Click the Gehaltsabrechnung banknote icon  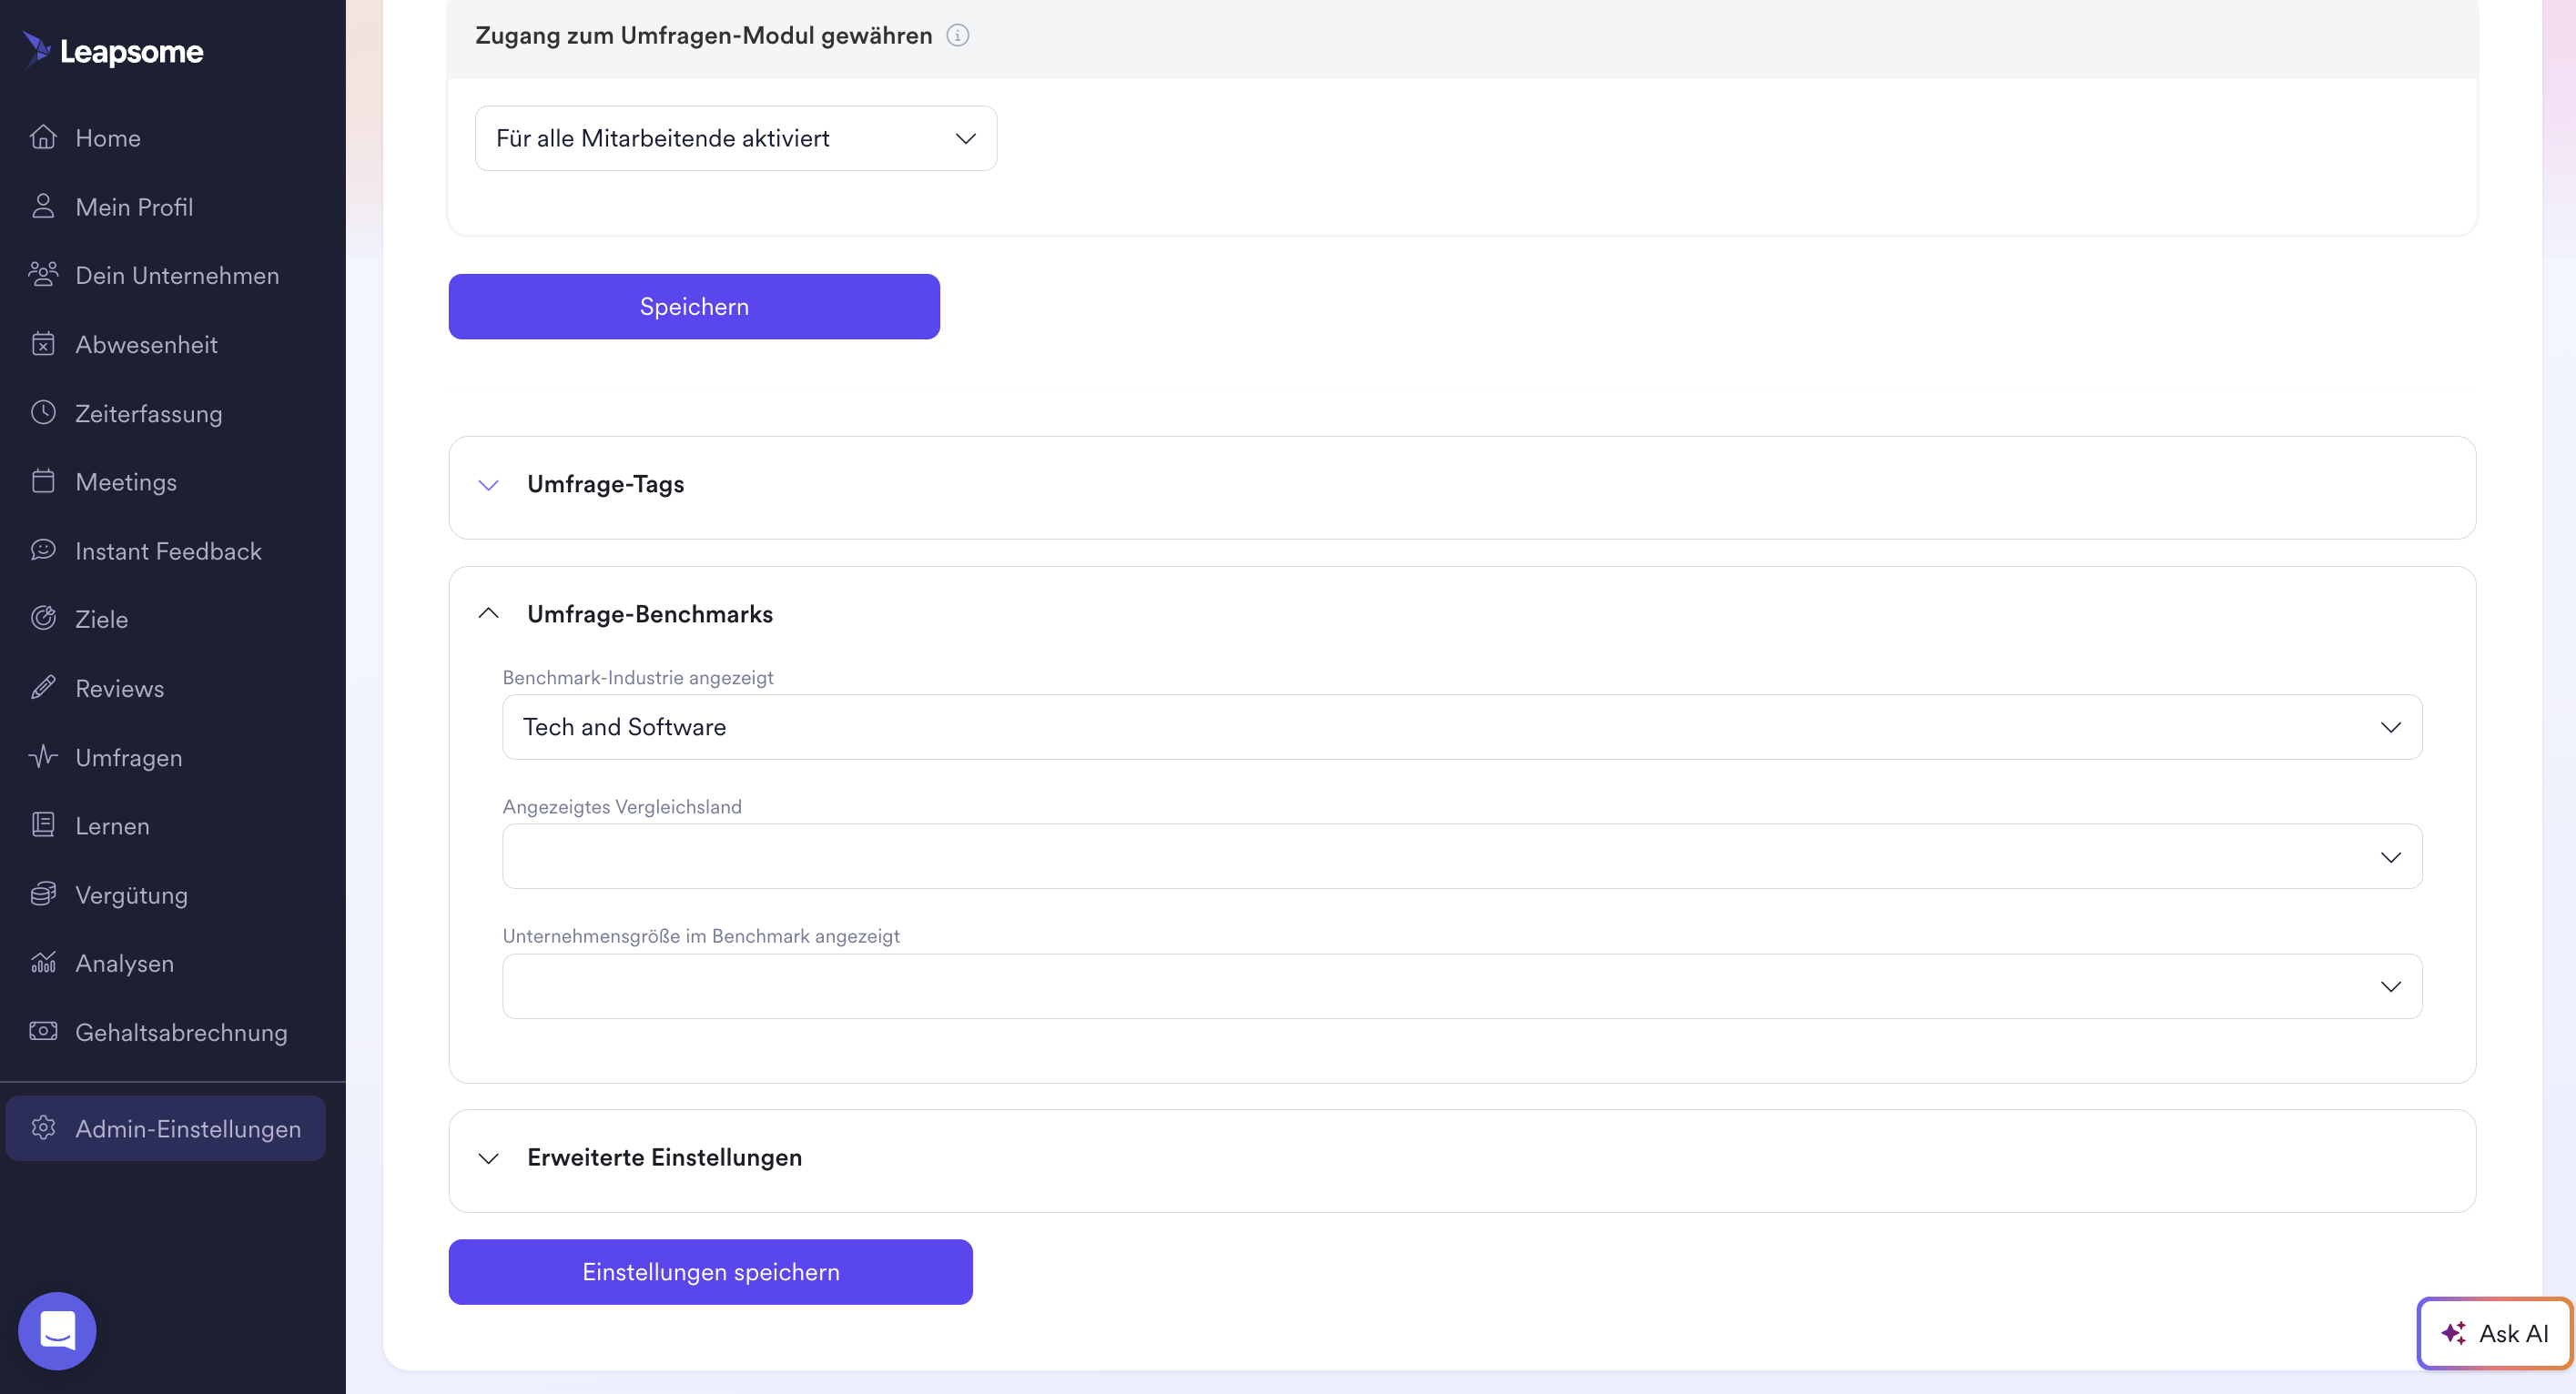pyautogui.click(x=43, y=1031)
